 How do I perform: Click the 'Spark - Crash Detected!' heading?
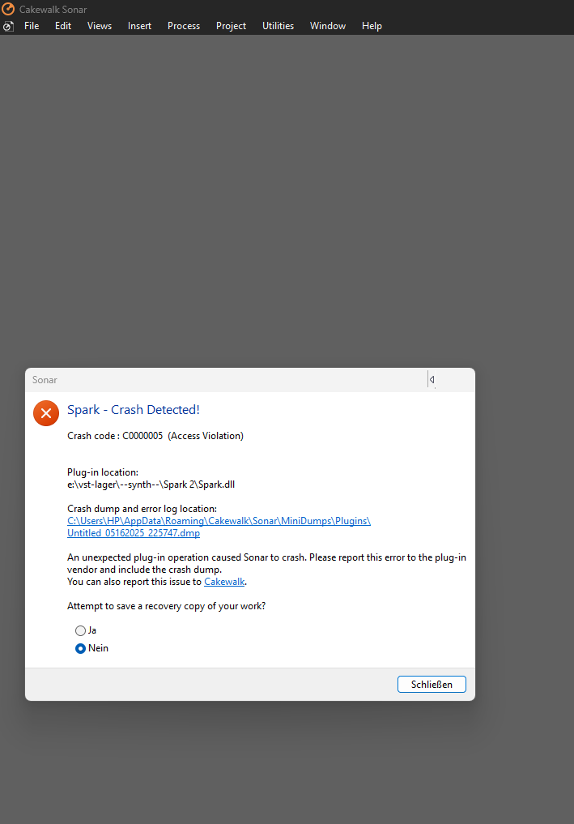[134, 410]
